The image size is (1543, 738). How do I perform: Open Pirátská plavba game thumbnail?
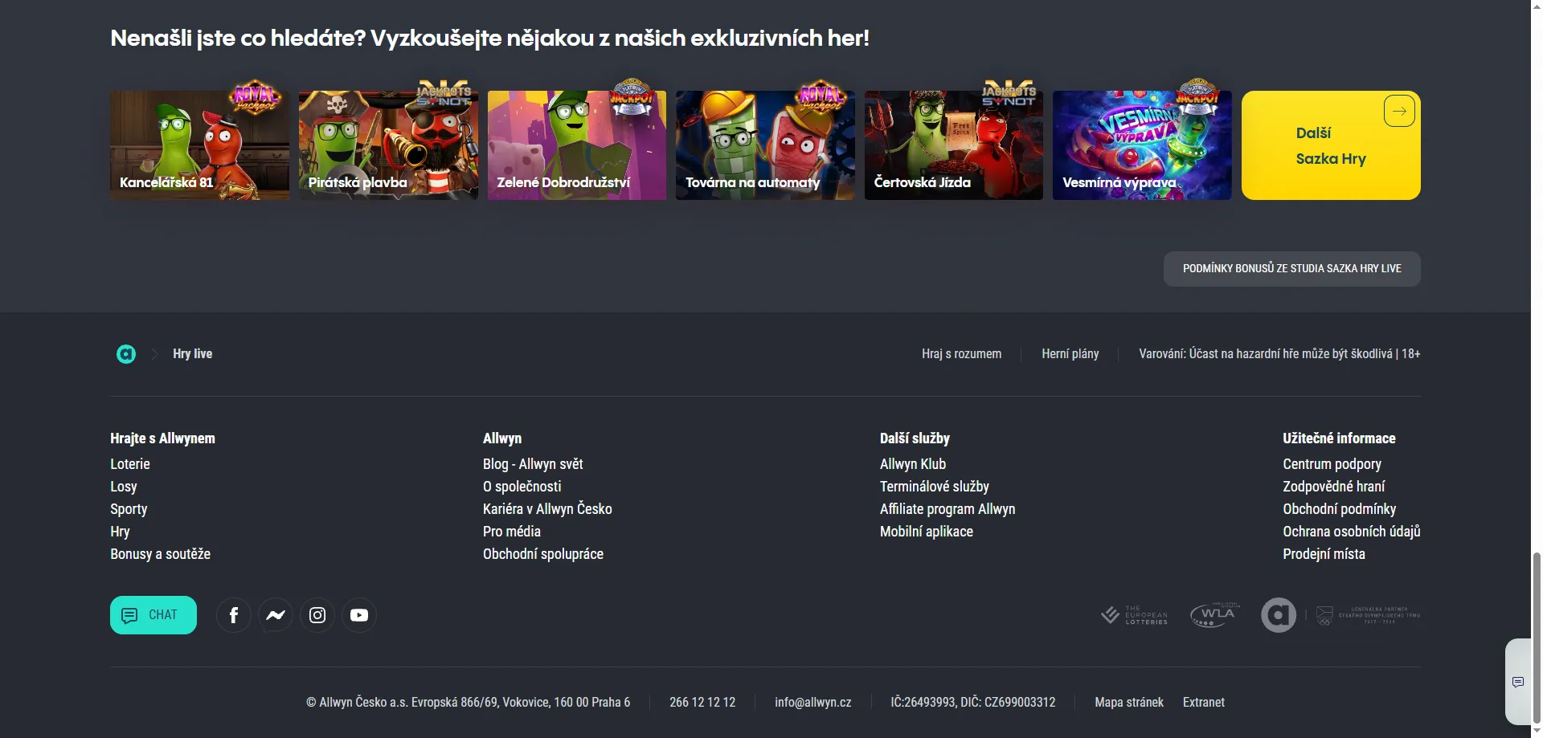(388, 145)
